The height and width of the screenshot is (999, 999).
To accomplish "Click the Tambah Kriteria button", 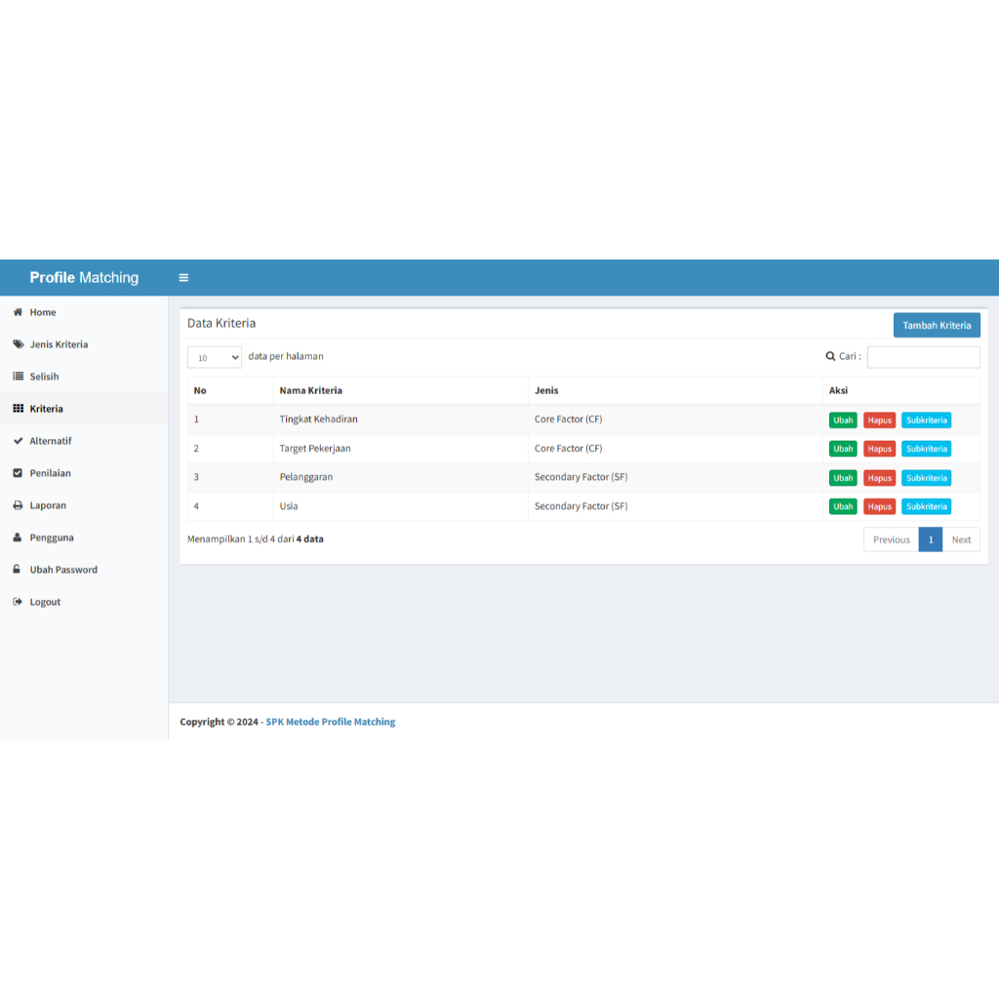I will (x=937, y=325).
